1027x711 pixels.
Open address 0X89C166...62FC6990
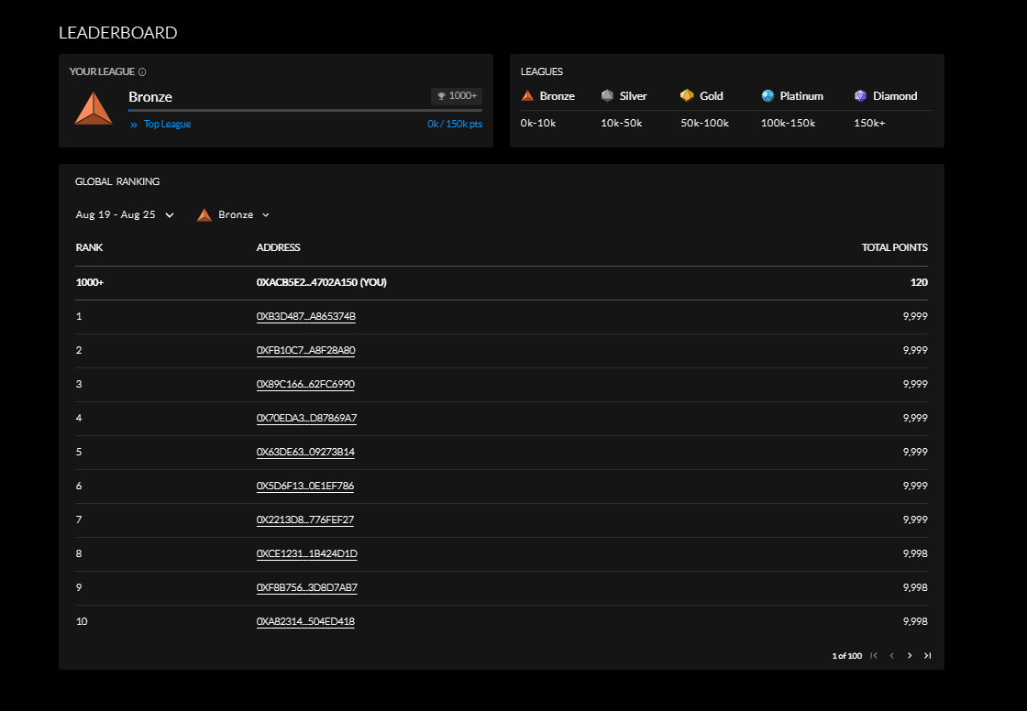305,384
